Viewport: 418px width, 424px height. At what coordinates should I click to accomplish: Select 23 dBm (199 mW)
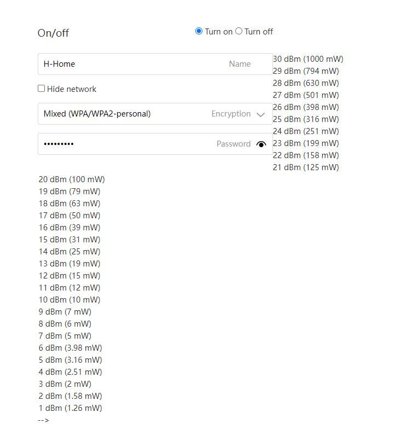(x=306, y=143)
